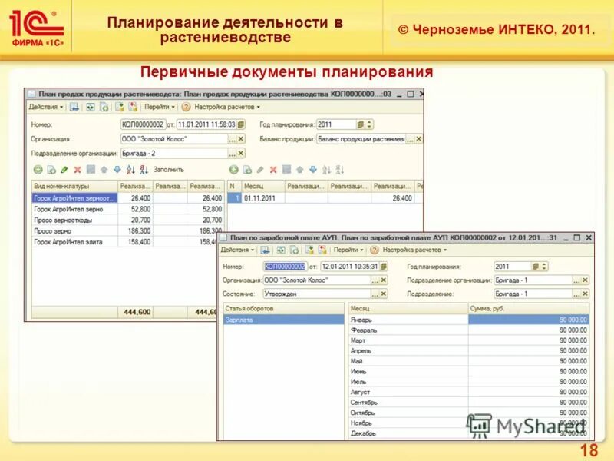Click the save document diskette icon

[x=73, y=108]
